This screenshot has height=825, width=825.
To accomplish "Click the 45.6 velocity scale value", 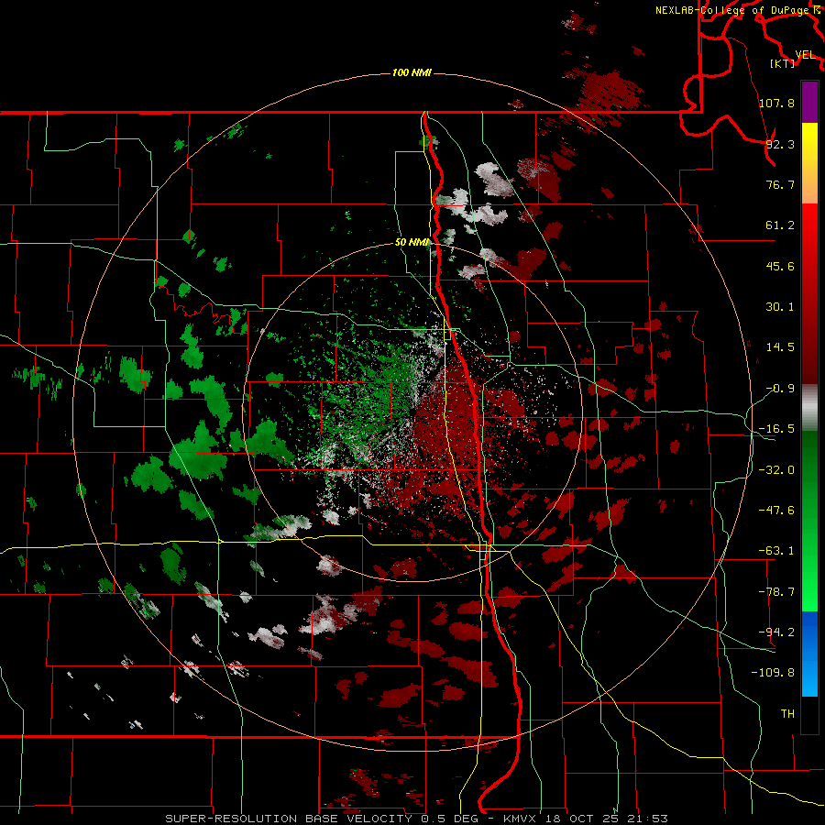I will pos(780,266).
